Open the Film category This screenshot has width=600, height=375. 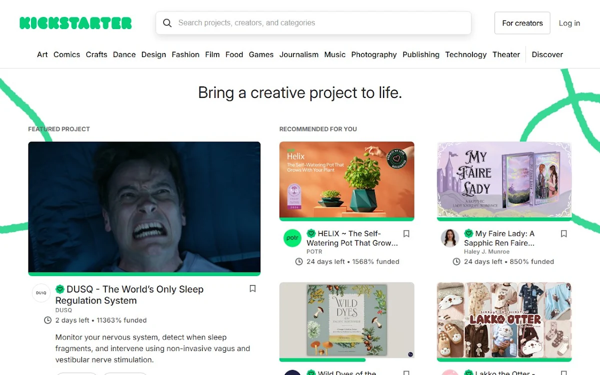(212, 54)
